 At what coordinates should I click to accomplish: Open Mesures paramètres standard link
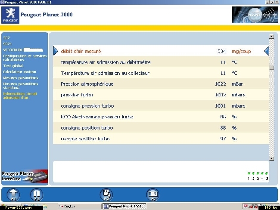click(21, 86)
